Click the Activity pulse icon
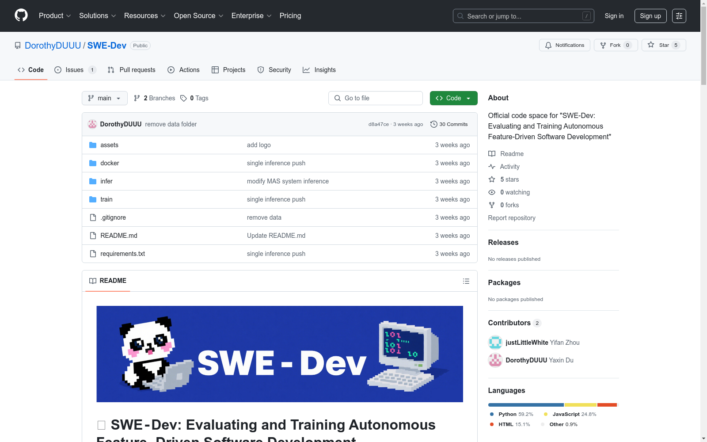This screenshot has height=442, width=707. [492, 167]
